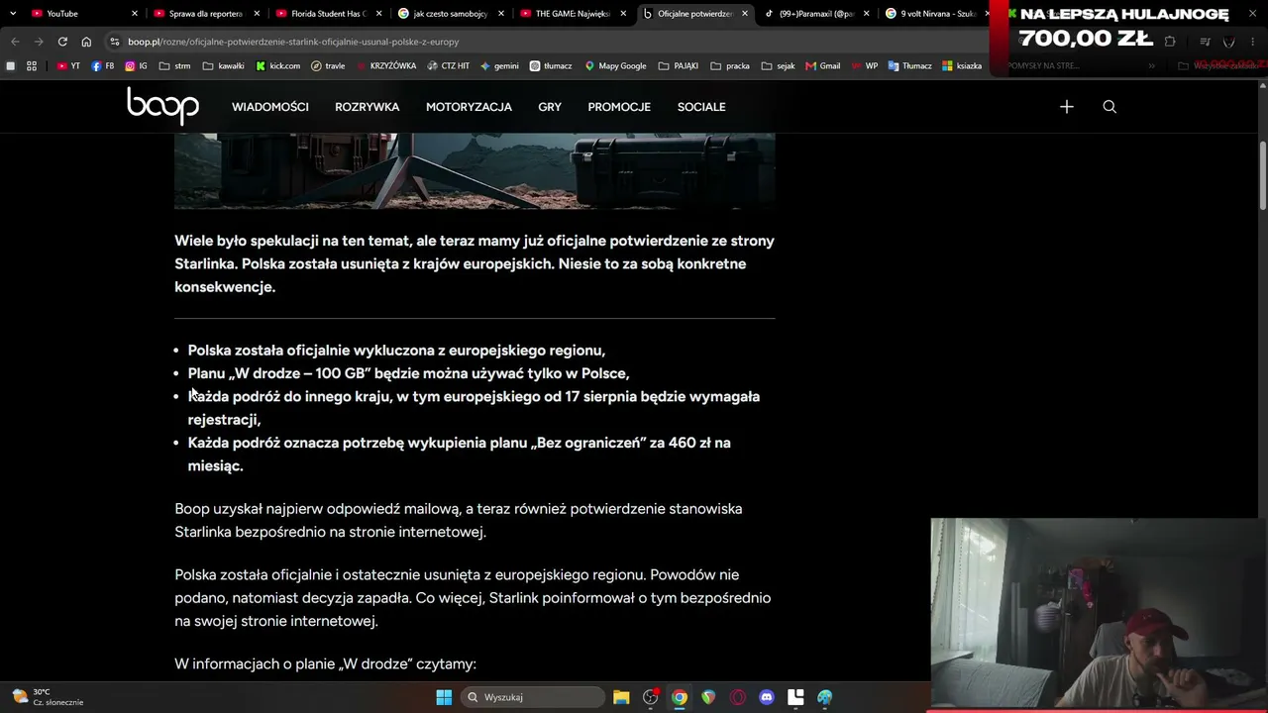Close the Oficjalne potwierdzenie tab
This screenshot has height=713, width=1268.
tap(745, 14)
